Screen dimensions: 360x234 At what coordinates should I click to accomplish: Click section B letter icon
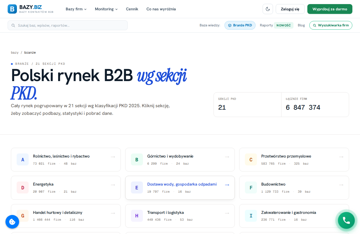137,160
